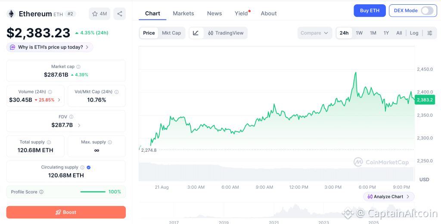
Task: Click the star watchlist icon
Action: 95,14
